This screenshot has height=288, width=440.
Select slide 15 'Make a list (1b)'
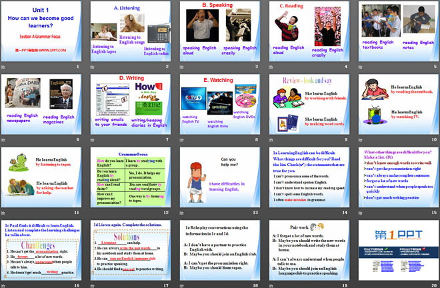click(399, 177)
